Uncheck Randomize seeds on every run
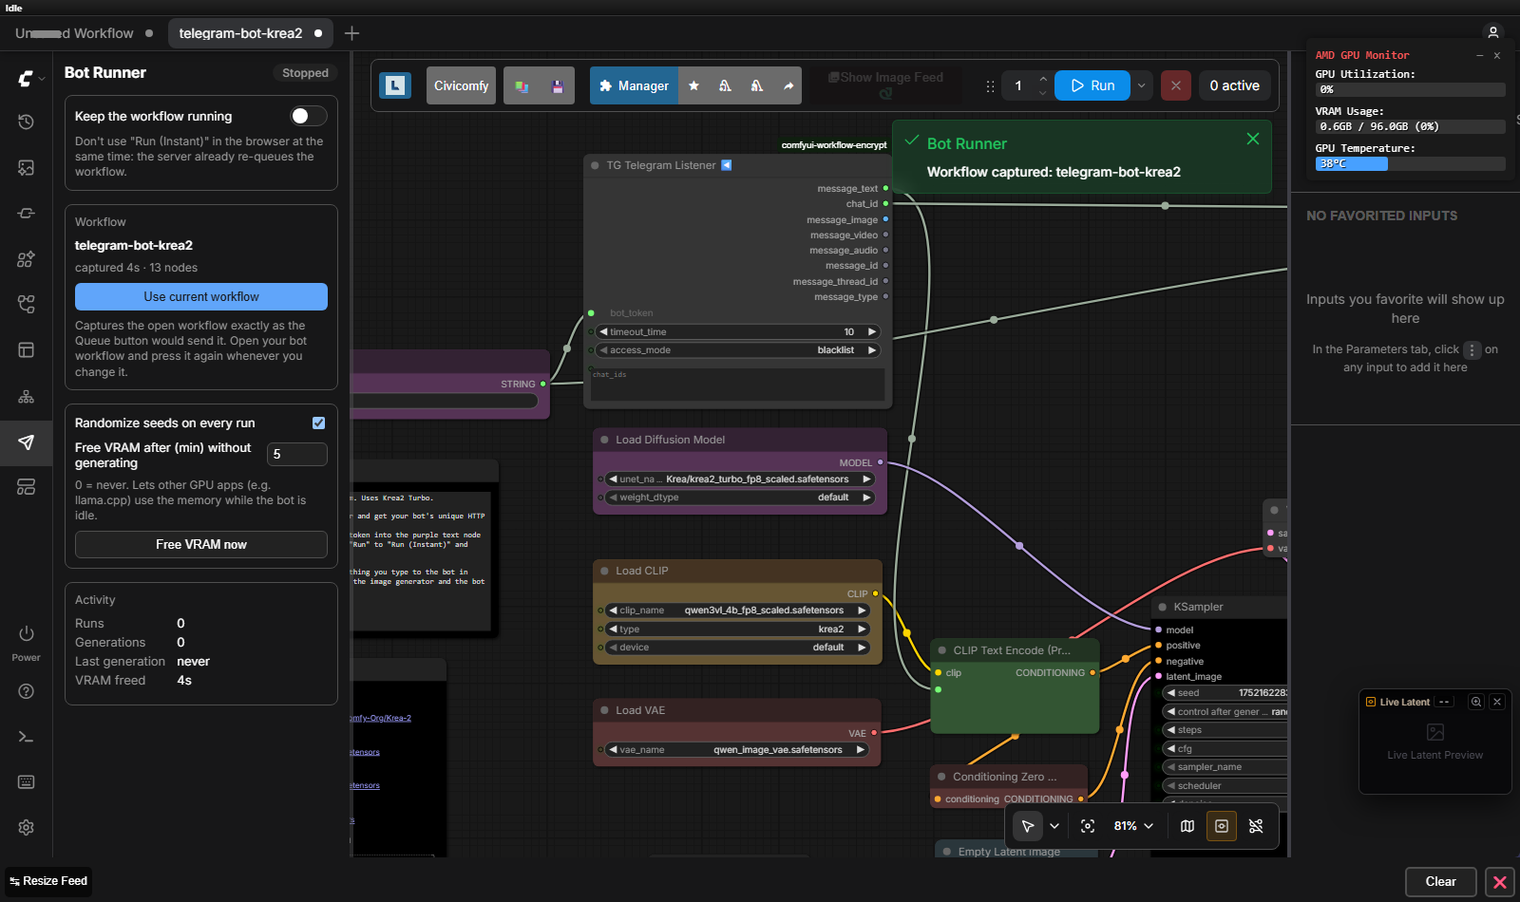Image resolution: width=1520 pixels, height=902 pixels. pos(318,423)
